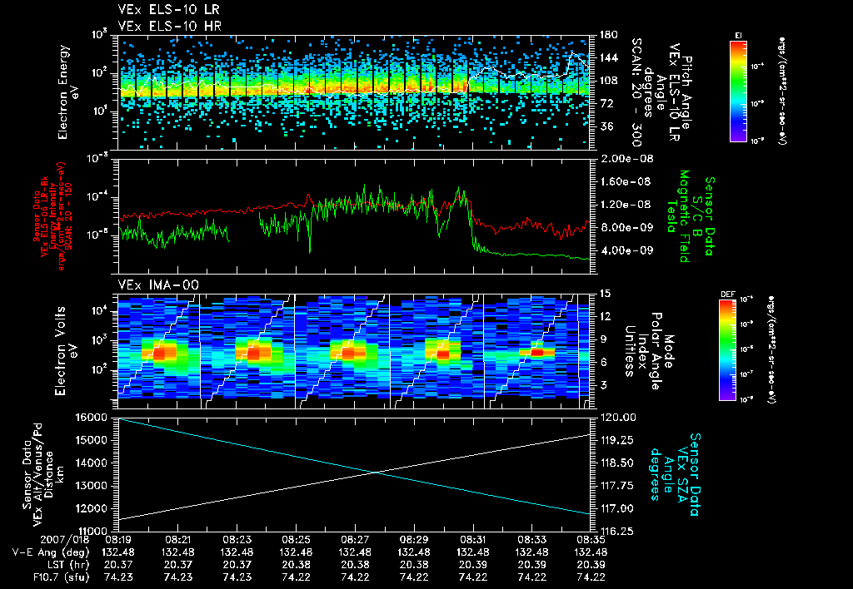The height and width of the screenshot is (589, 853).
Task: Click the 117.75 SZA angle tick
Action: [x=617, y=486]
